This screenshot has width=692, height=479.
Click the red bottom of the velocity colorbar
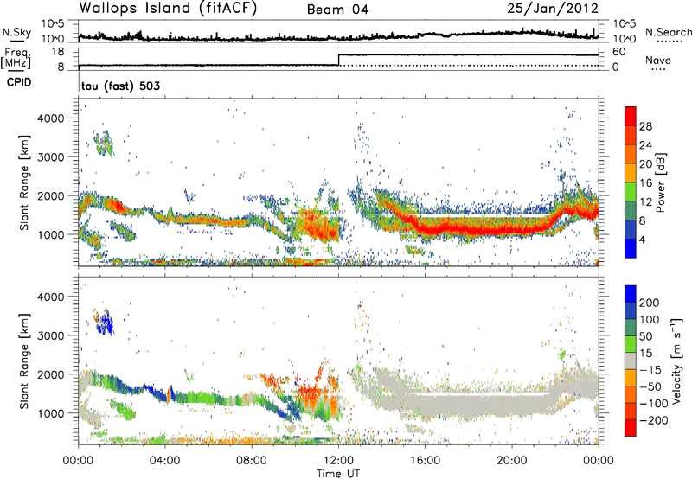tap(631, 428)
